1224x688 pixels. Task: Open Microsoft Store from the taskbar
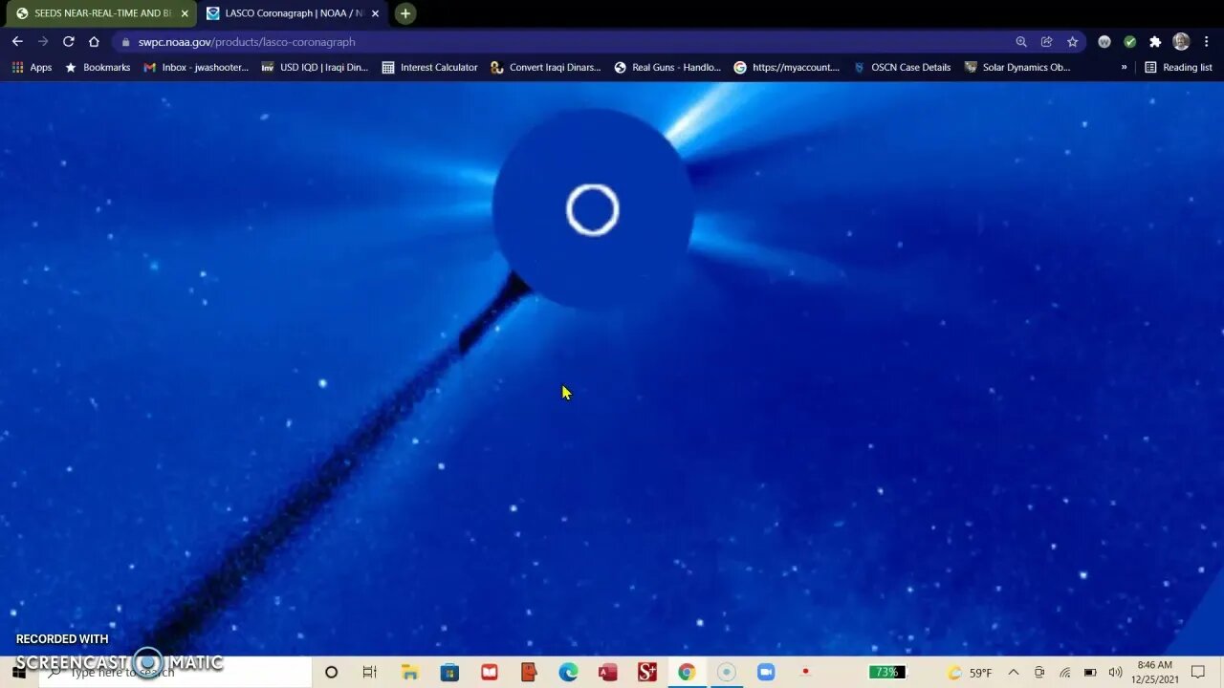click(449, 672)
